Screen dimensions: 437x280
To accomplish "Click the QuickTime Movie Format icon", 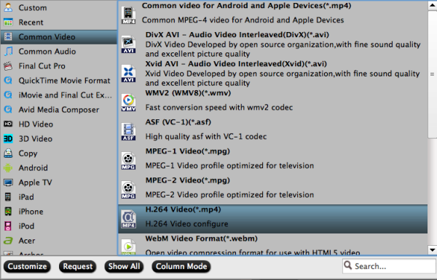I will pos(8,81).
